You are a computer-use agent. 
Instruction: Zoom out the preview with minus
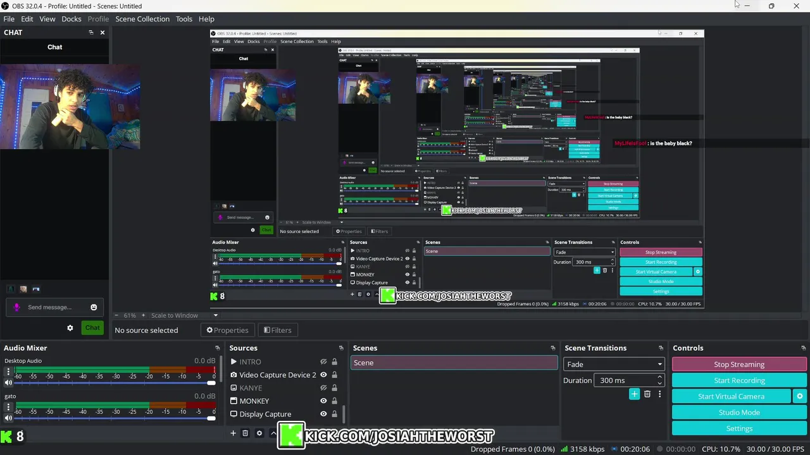tap(116, 315)
